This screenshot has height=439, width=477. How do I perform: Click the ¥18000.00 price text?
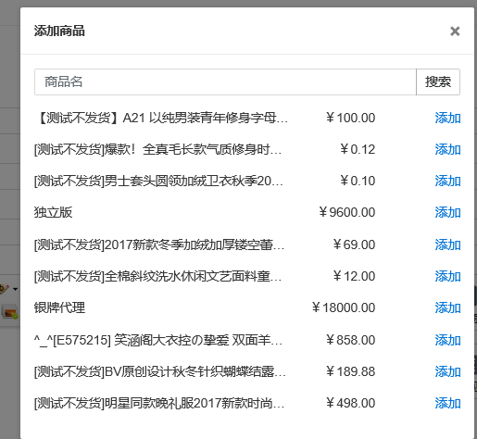[x=344, y=307]
